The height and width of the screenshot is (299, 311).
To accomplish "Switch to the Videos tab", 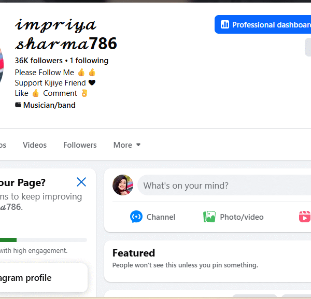I will click(x=35, y=145).
